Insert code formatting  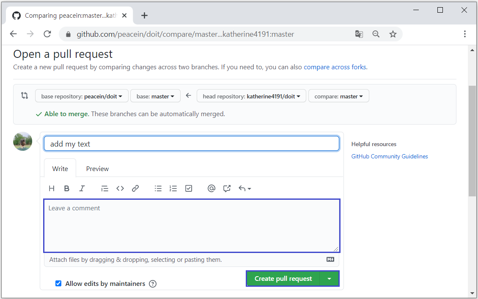click(x=120, y=188)
